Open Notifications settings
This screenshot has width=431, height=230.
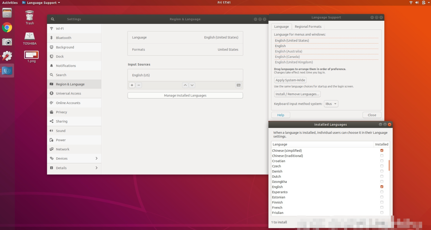click(x=74, y=66)
